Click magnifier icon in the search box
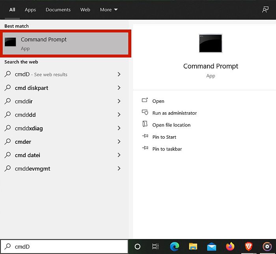 click(x=7, y=247)
